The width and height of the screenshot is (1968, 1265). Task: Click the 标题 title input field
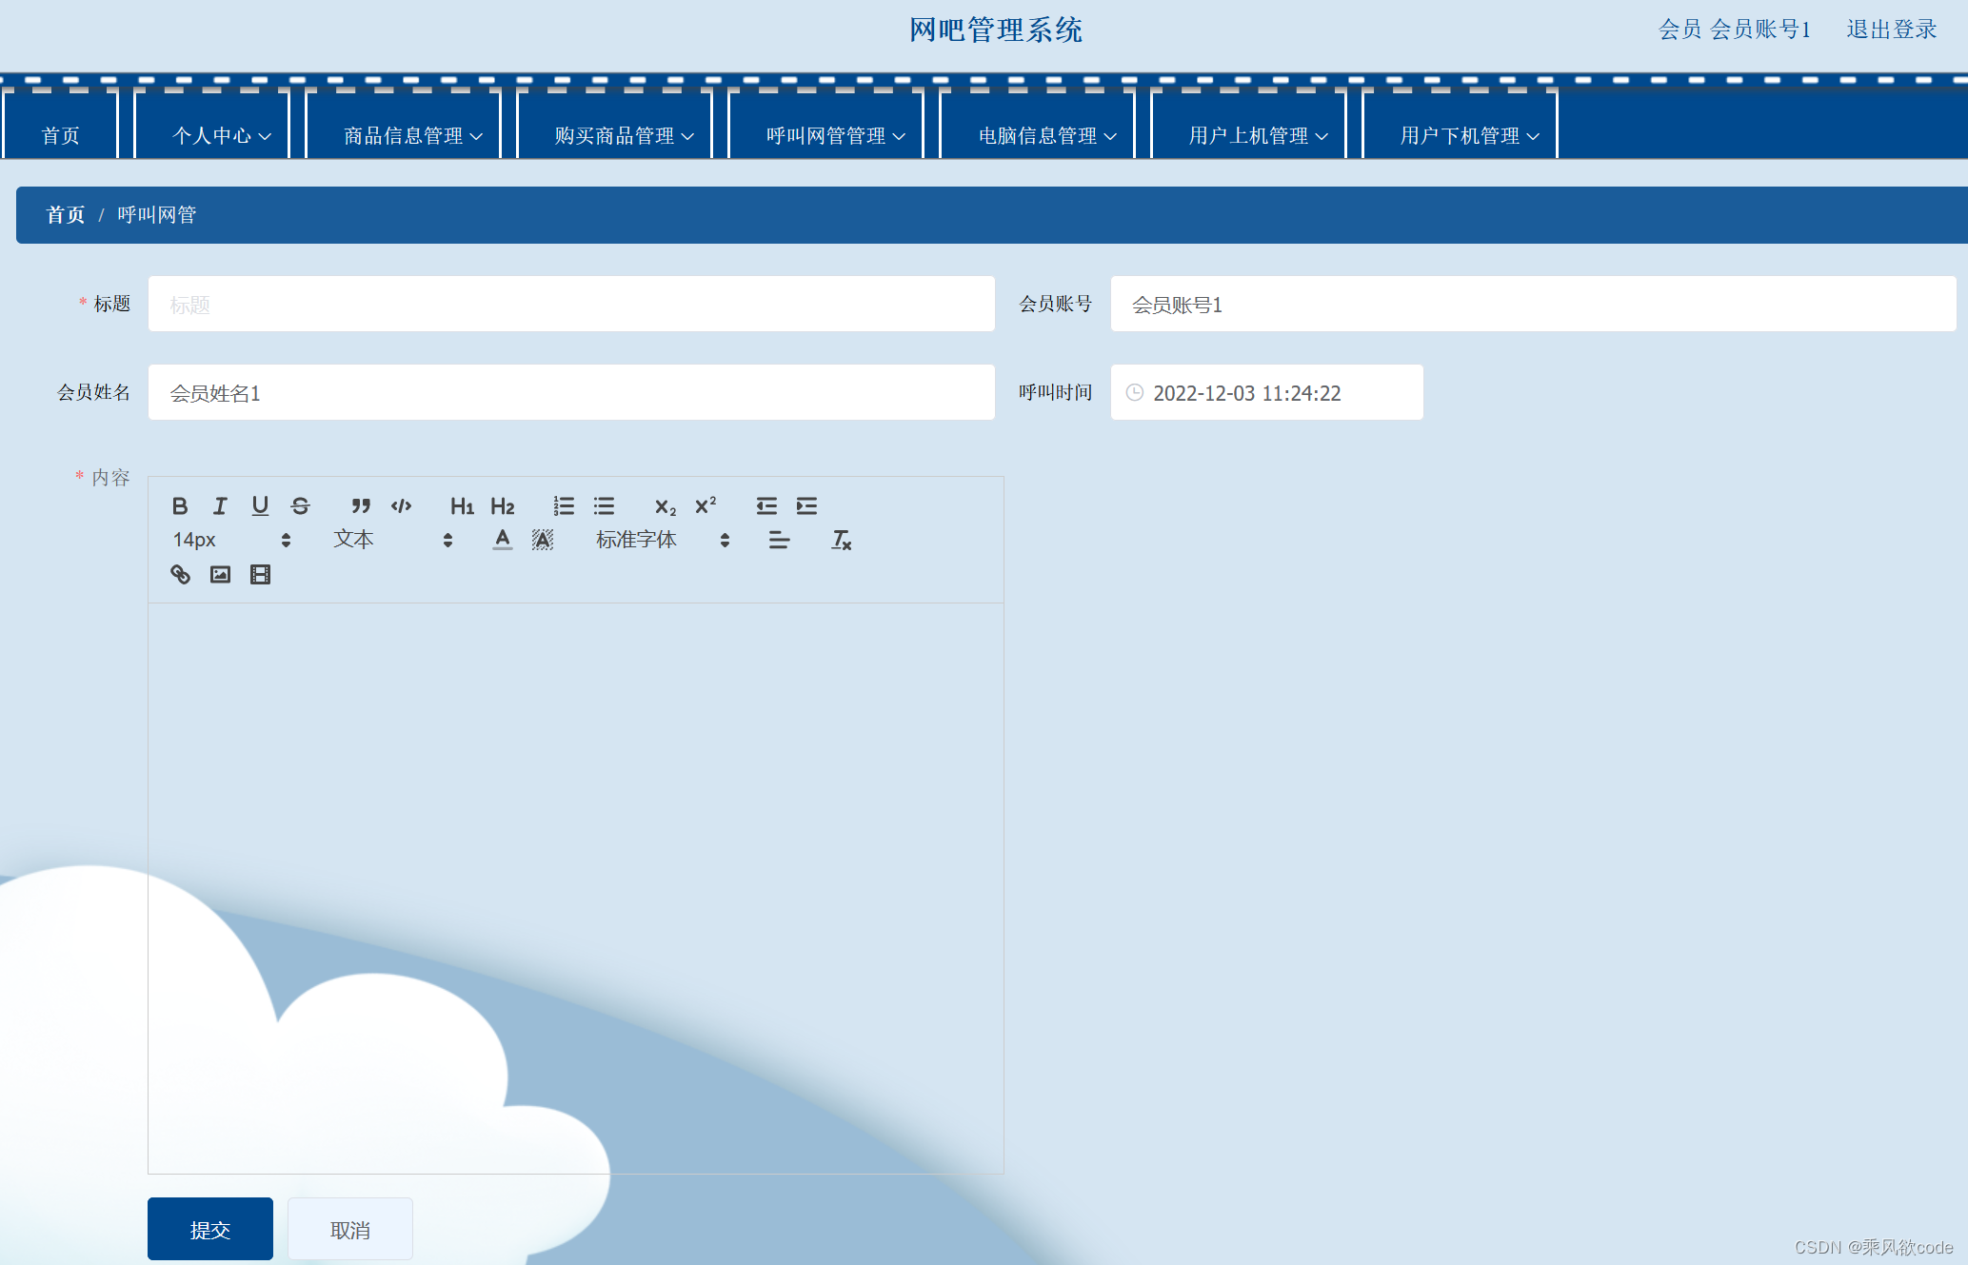(x=571, y=305)
